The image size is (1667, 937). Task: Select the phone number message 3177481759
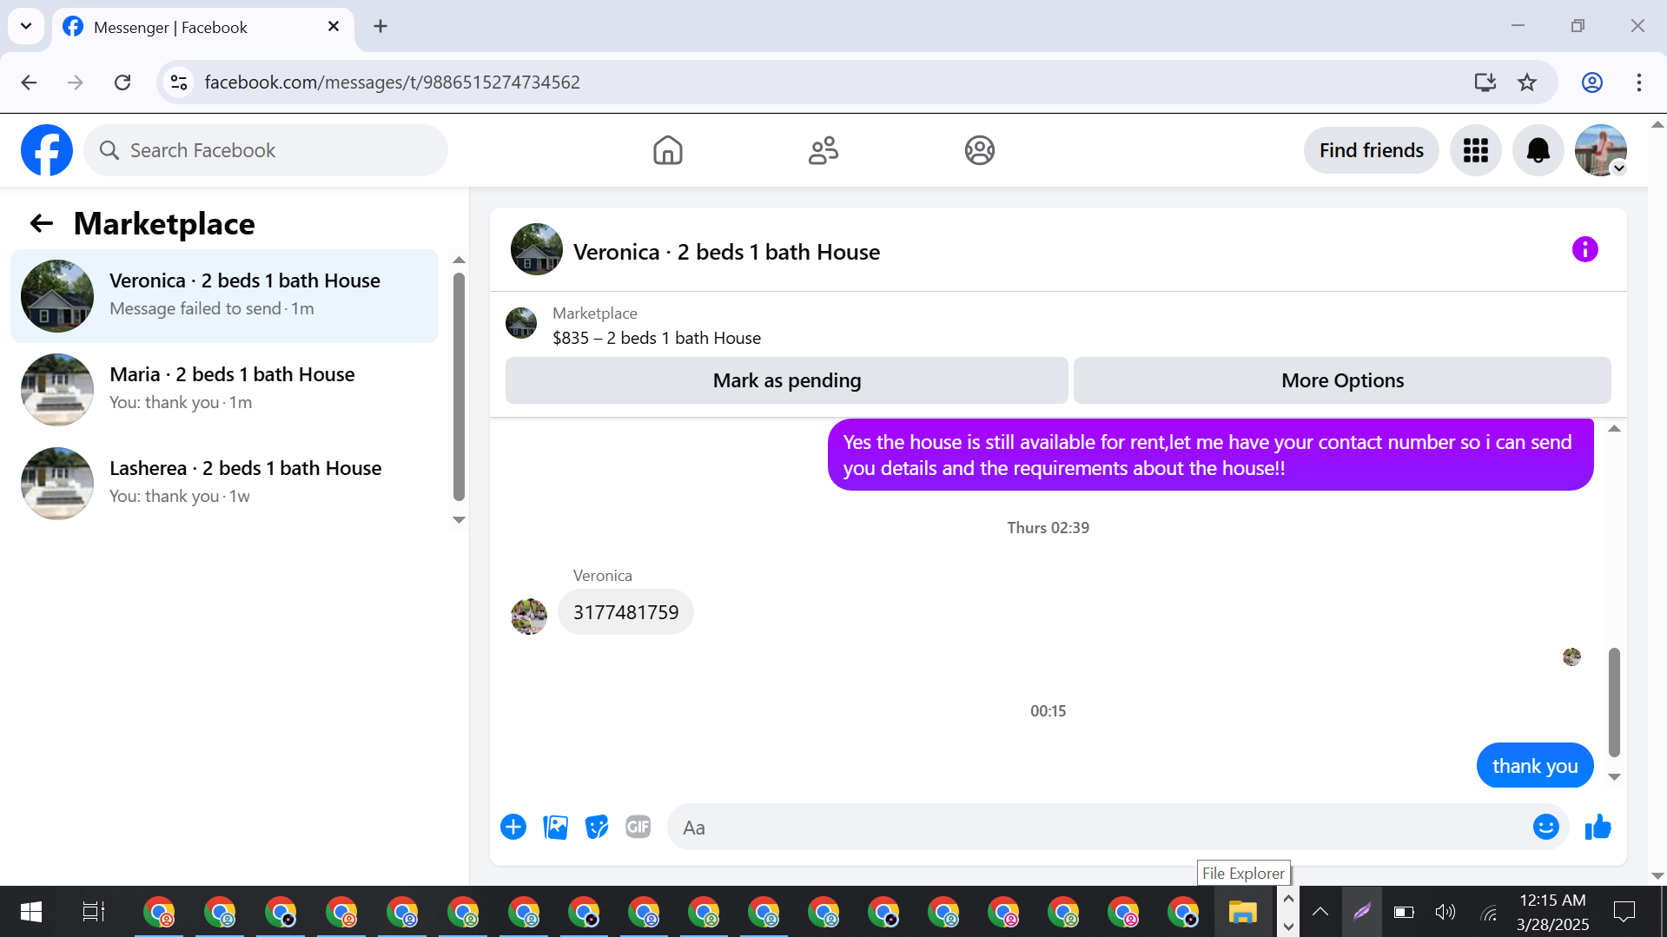click(x=625, y=612)
